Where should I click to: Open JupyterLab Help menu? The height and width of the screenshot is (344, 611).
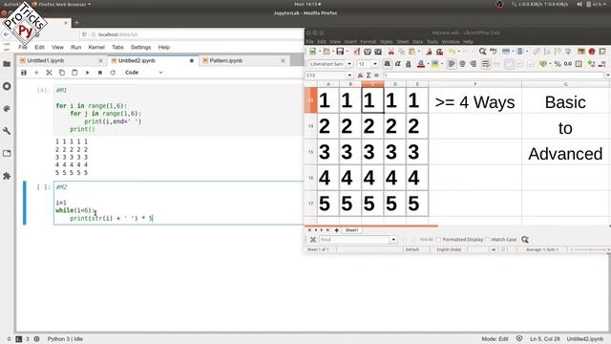pyautogui.click(x=163, y=47)
